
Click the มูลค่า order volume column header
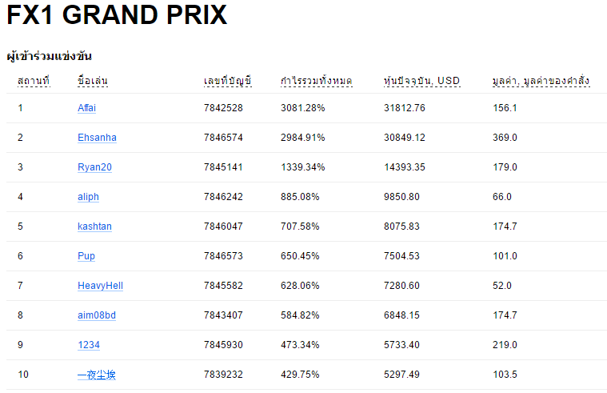click(x=541, y=81)
